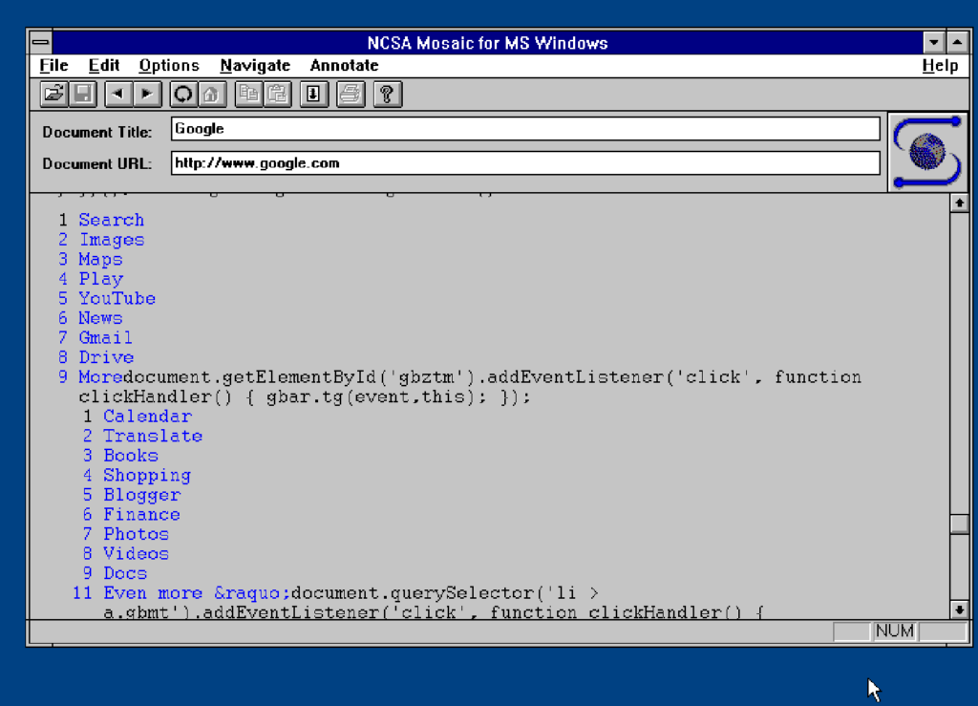The image size is (978, 706).
Task: Open the window system control menu box
Action: coord(39,43)
